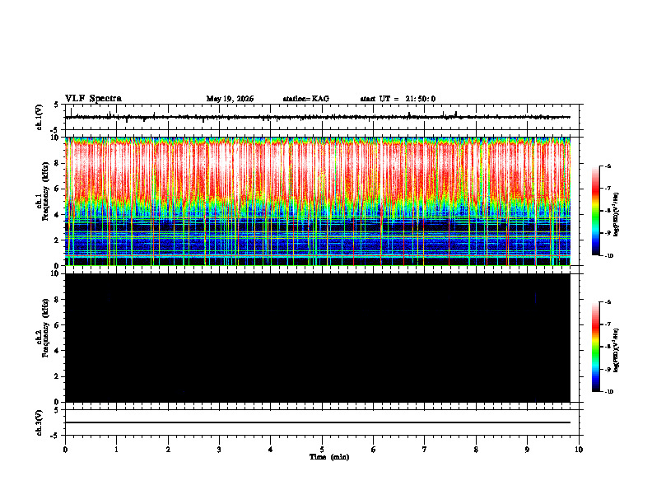This screenshot has width=652, height=504.
Task: Click the ch.2 spectrogram color bar
Action: pyautogui.click(x=595, y=347)
